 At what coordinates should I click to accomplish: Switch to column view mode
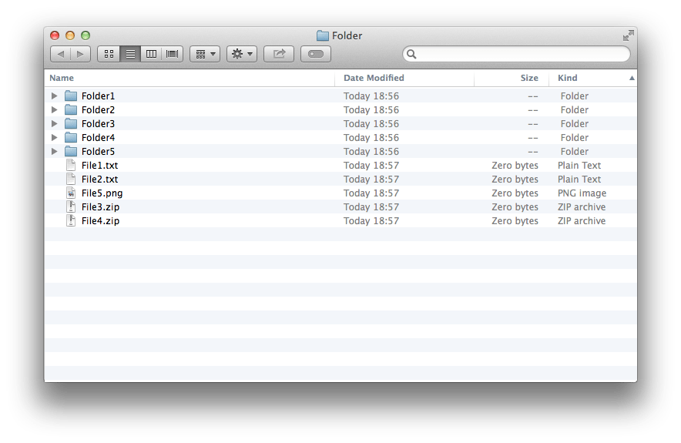point(151,54)
